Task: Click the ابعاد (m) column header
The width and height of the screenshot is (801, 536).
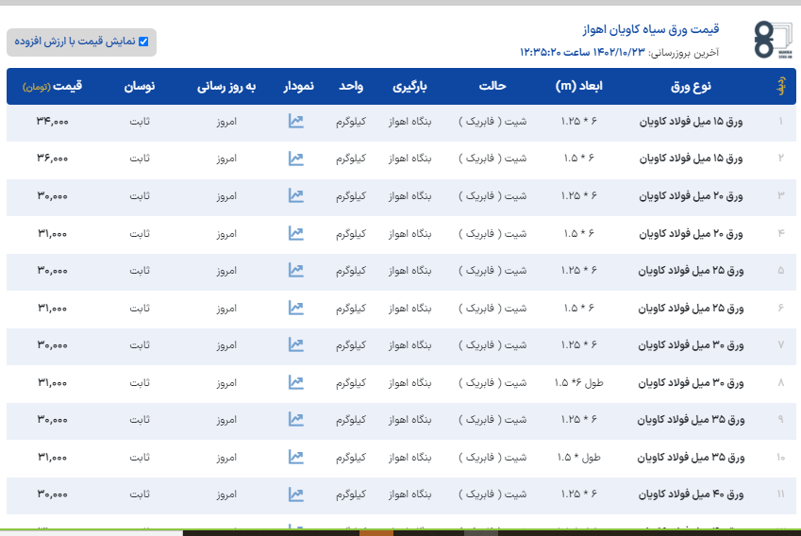Action: point(578,87)
